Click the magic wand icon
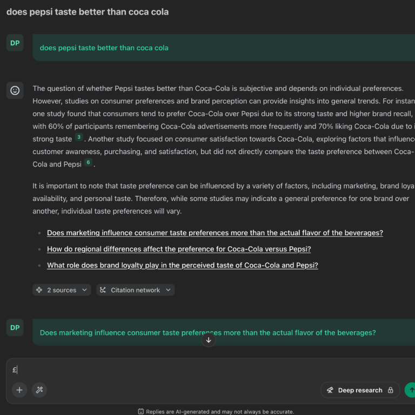This screenshot has height=415, width=415. (x=39, y=390)
